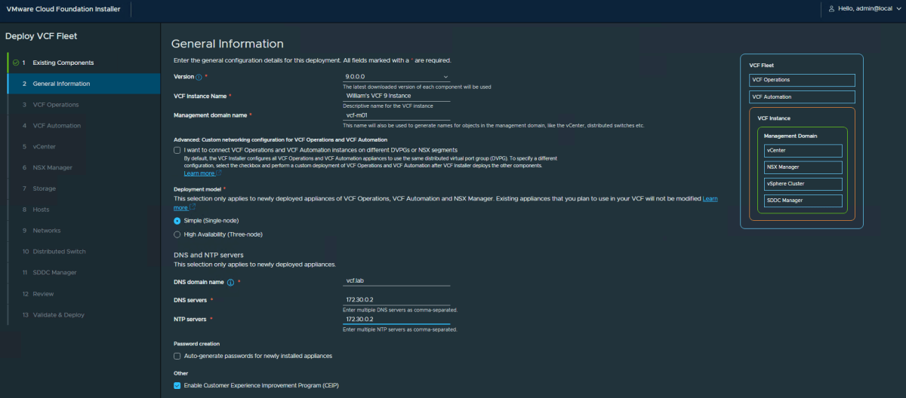The width and height of the screenshot is (906, 398).
Task: Click NSX Manager box in Management Domain diagram
Action: click(803, 167)
